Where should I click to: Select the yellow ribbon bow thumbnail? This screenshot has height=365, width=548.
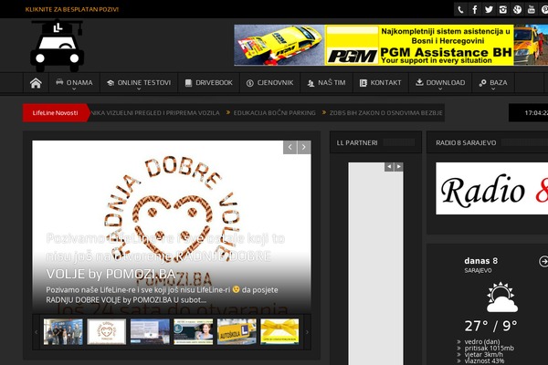click(280, 332)
